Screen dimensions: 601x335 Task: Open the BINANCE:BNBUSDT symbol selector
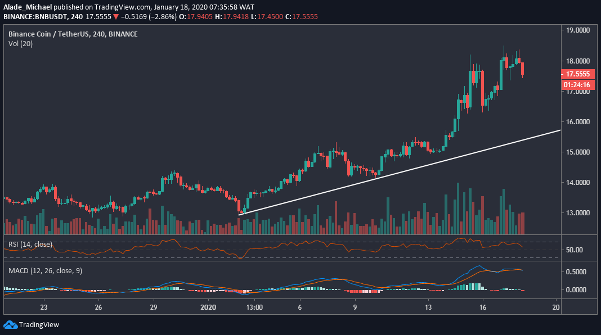tap(35, 16)
